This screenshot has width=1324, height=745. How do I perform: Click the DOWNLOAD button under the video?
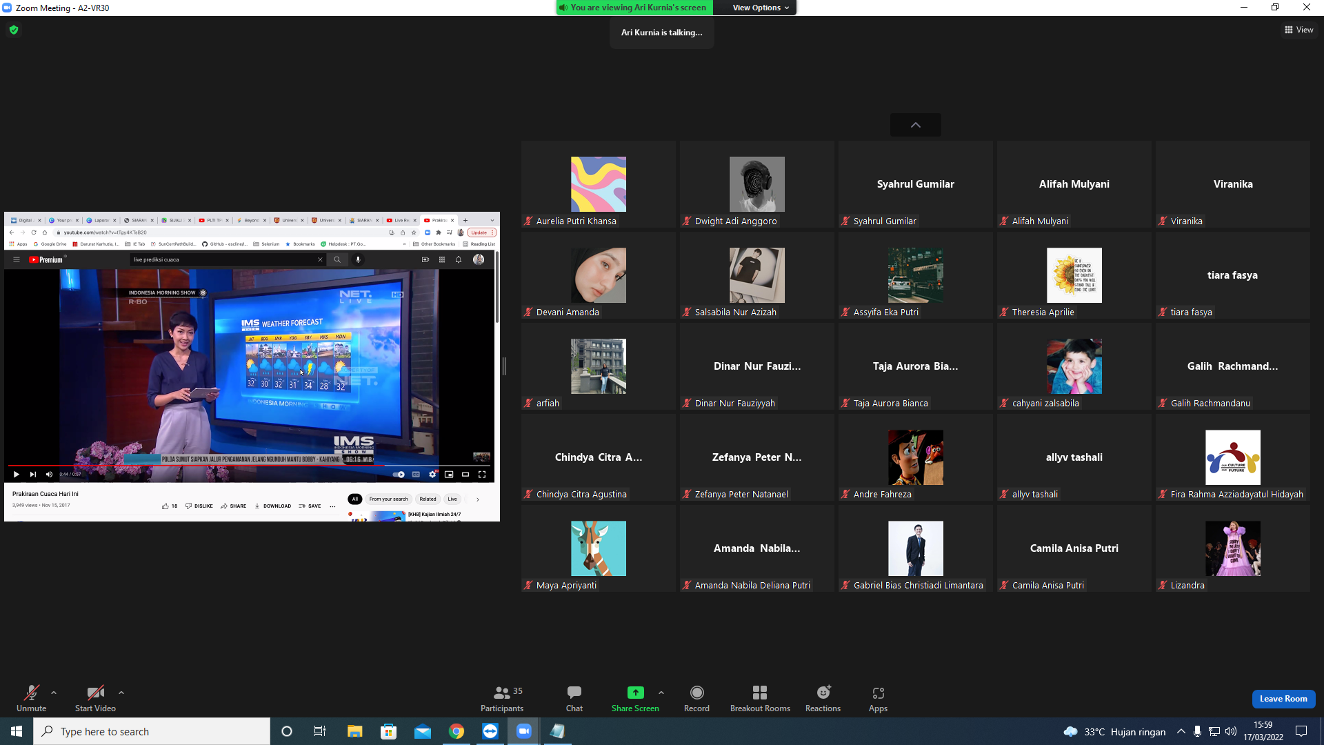point(273,506)
